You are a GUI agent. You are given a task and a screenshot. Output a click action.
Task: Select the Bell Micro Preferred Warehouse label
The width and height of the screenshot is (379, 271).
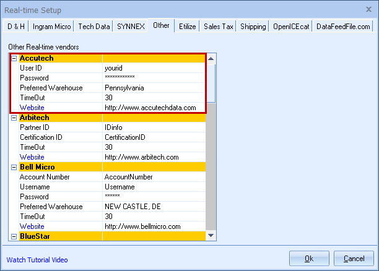[51, 207]
